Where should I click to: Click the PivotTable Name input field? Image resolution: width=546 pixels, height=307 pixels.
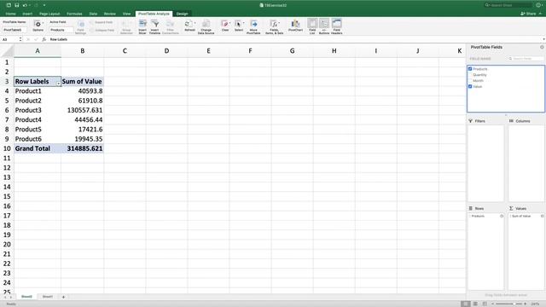coord(15,30)
